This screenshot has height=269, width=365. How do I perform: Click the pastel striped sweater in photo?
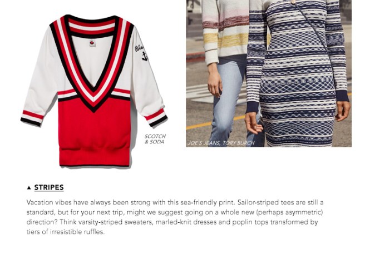coord(225,30)
